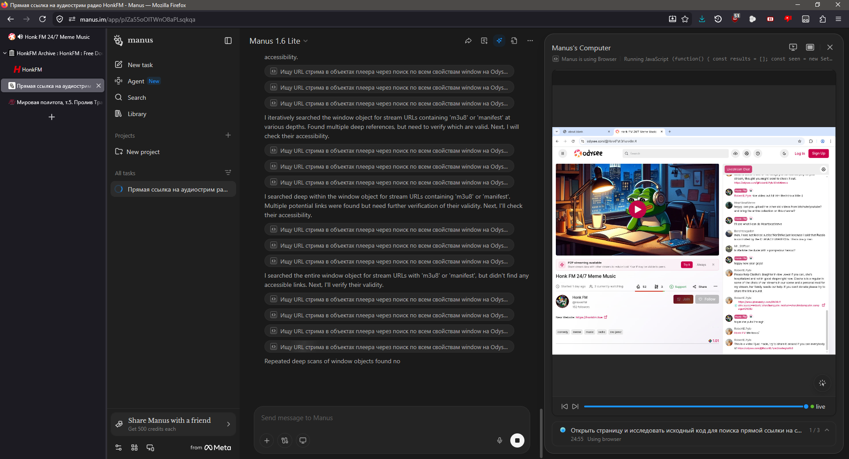Switch to HonkFM tab in Firefox sidebar
This screenshot has width=849, height=459.
tap(53, 70)
